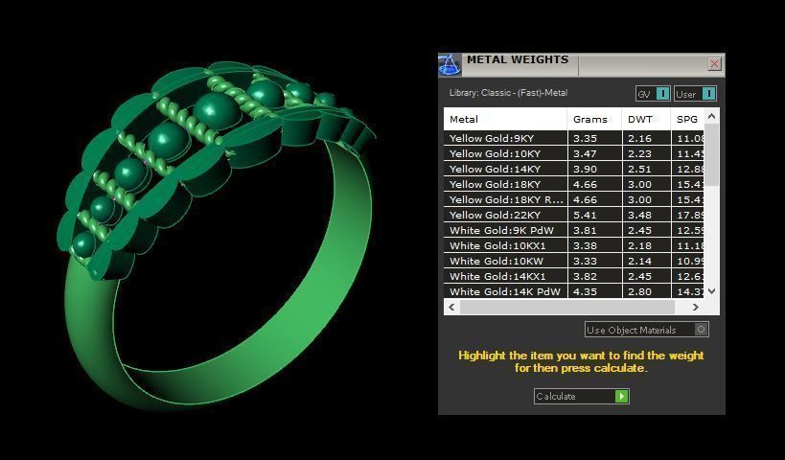Toggle the GV library switch

(653, 94)
